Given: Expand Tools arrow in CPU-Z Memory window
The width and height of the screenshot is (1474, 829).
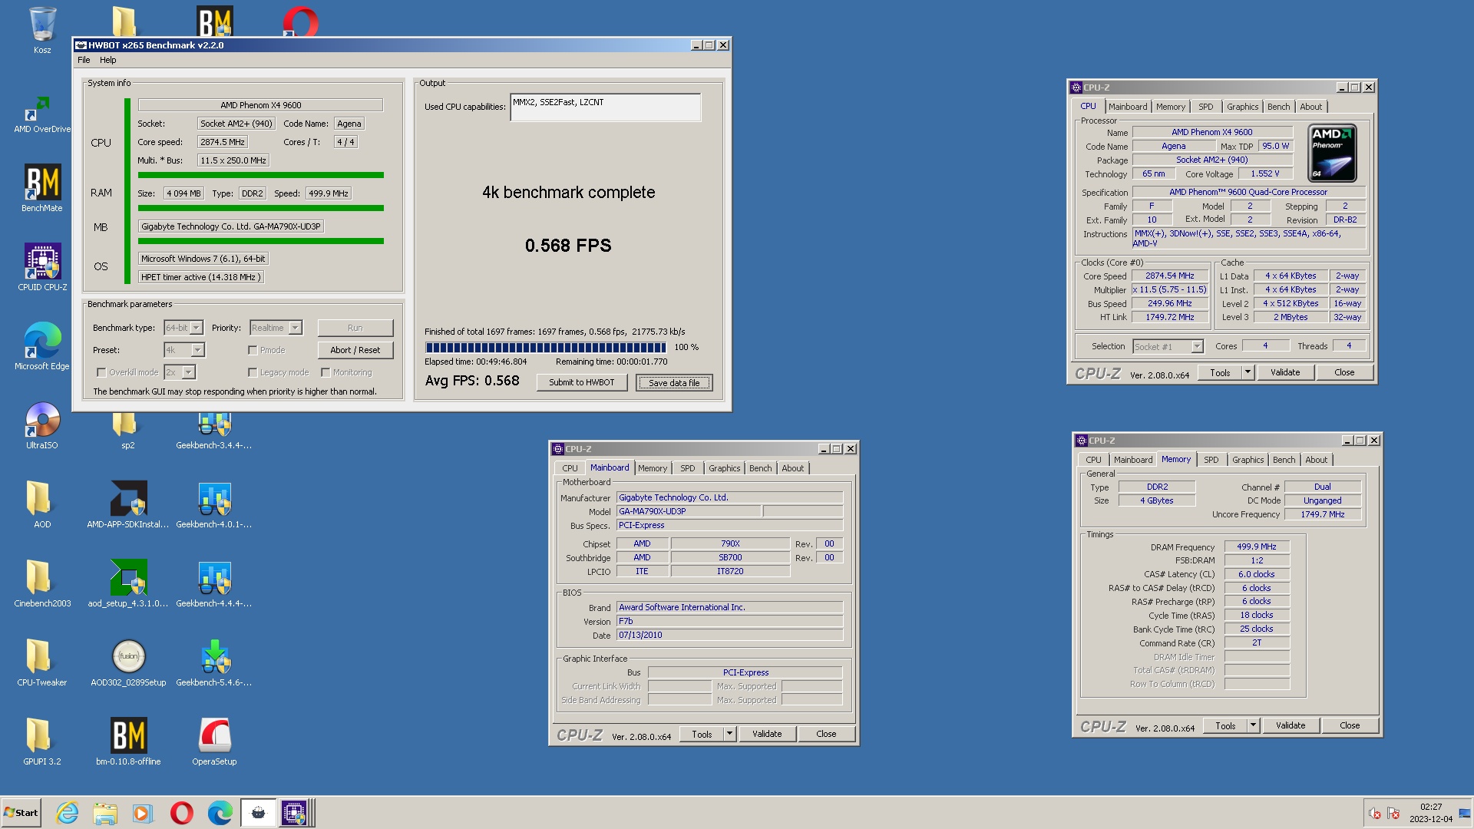Looking at the screenshot, I should [x=1253, y=725].
